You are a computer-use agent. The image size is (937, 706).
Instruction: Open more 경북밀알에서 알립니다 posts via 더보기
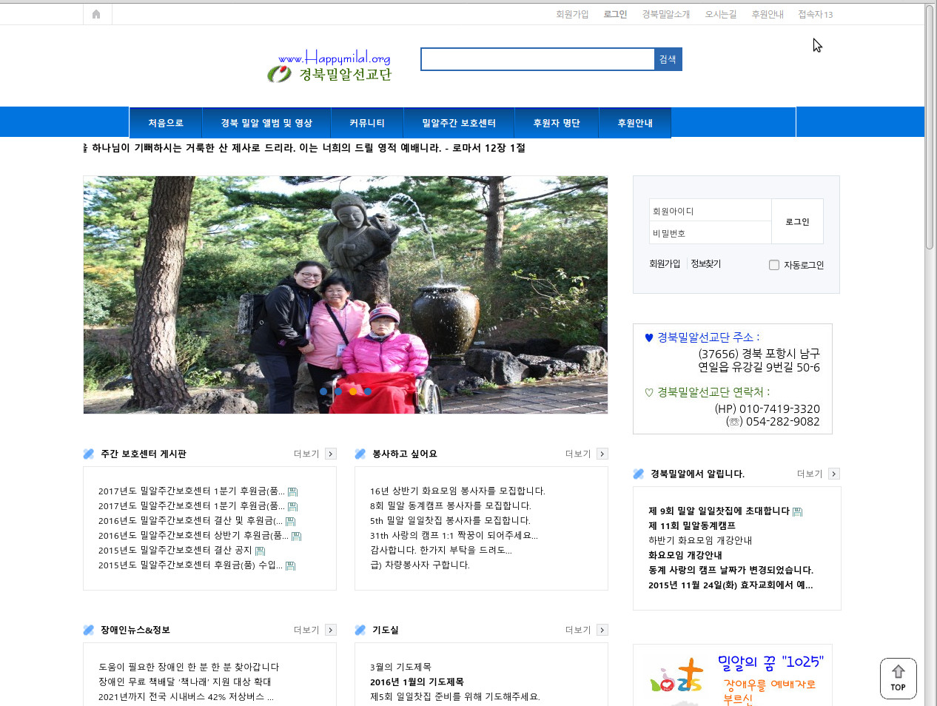834,474
